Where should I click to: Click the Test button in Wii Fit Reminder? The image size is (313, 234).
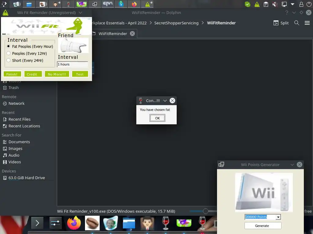coord(80,74)
